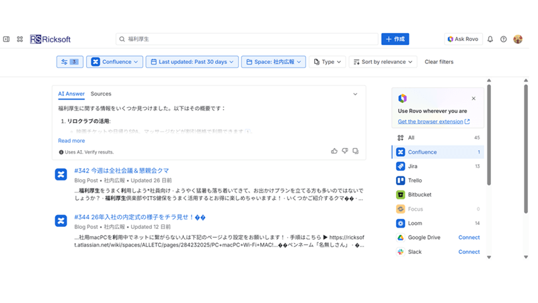Click thumbs up on AI Answer
The height and width of the screenshot is (303, 538).
tap(334, 151)
